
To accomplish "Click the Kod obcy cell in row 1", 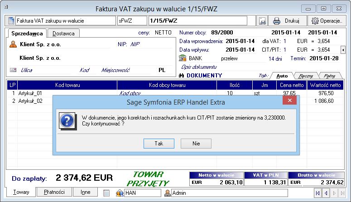I will 130,93.
